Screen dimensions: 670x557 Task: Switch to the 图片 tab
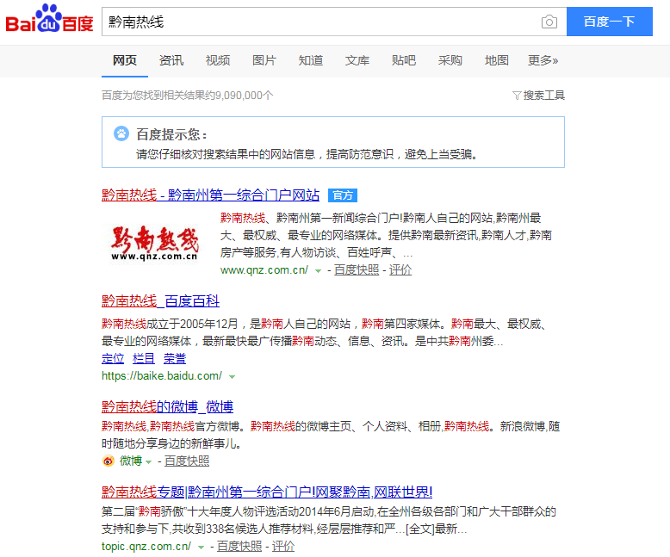click(264, 60)
